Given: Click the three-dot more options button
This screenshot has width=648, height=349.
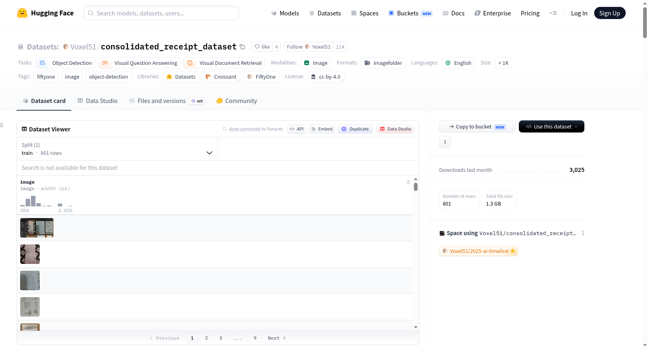Looking at the screenshot, I should [x=445, y=142].
